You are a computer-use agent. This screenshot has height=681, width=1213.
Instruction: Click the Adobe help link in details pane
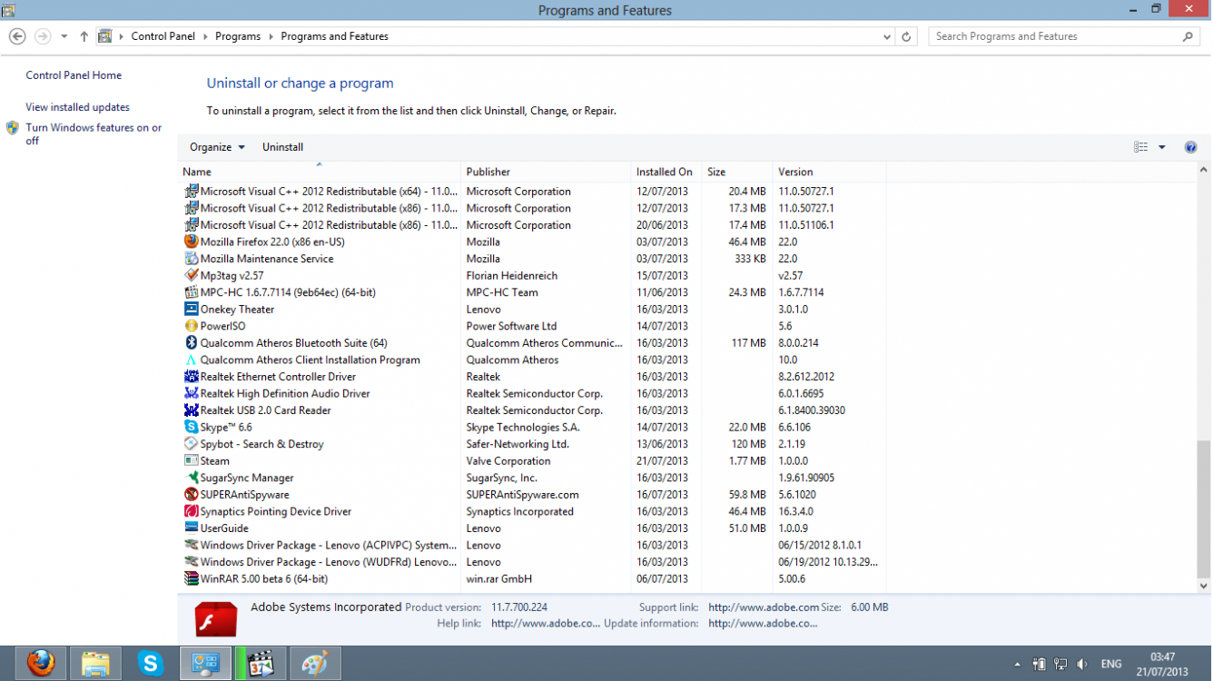coord(546,624)
